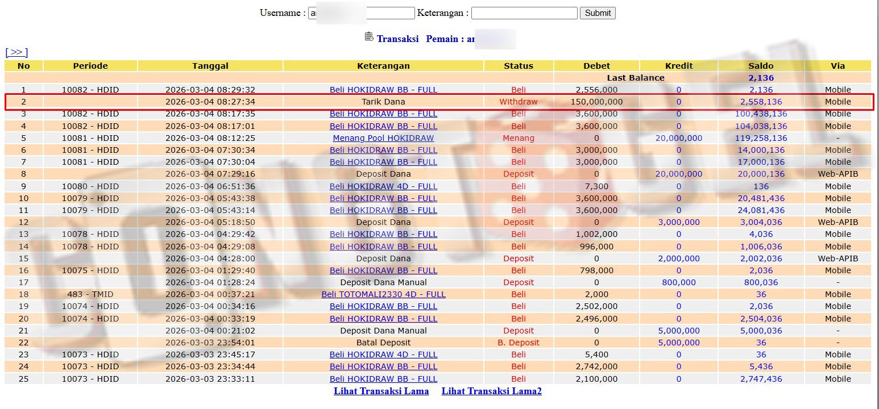
Task: Open the [>>] next page link
Action: (x=16, y=52)
